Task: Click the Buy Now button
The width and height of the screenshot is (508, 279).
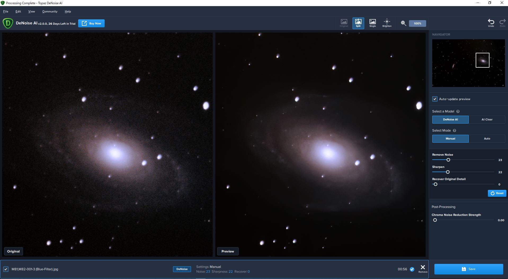Action: [91, 23]
